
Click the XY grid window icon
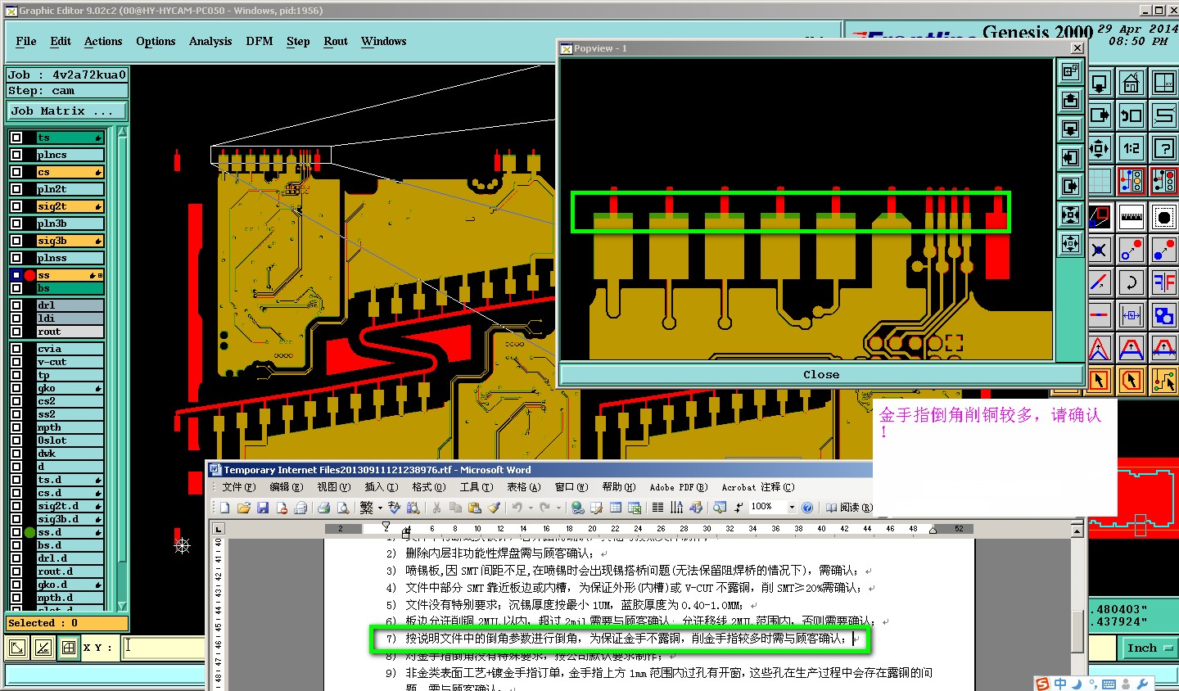[x=1163, y=83]
